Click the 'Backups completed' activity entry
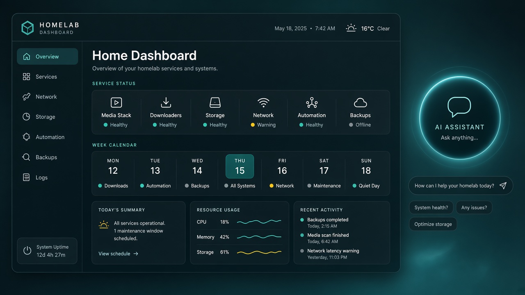525x295 pixels. coord(324,223)
